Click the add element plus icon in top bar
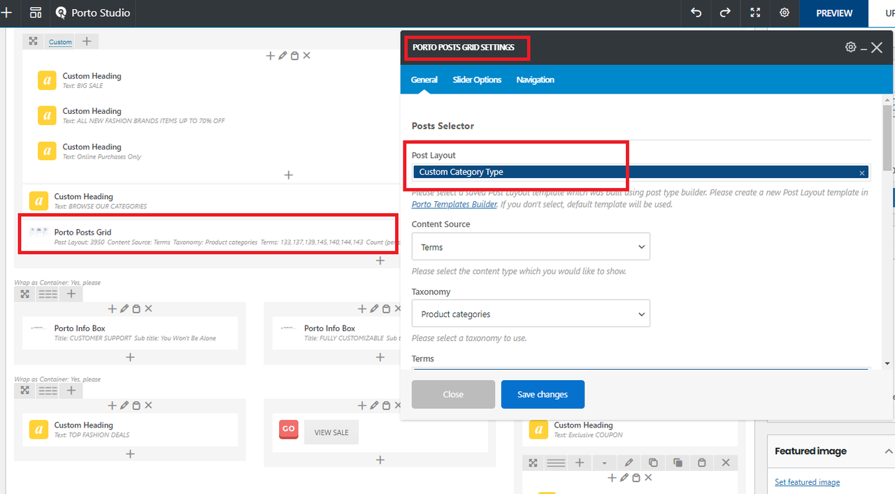This screenshot has width=895, height=494. (6, 13)
